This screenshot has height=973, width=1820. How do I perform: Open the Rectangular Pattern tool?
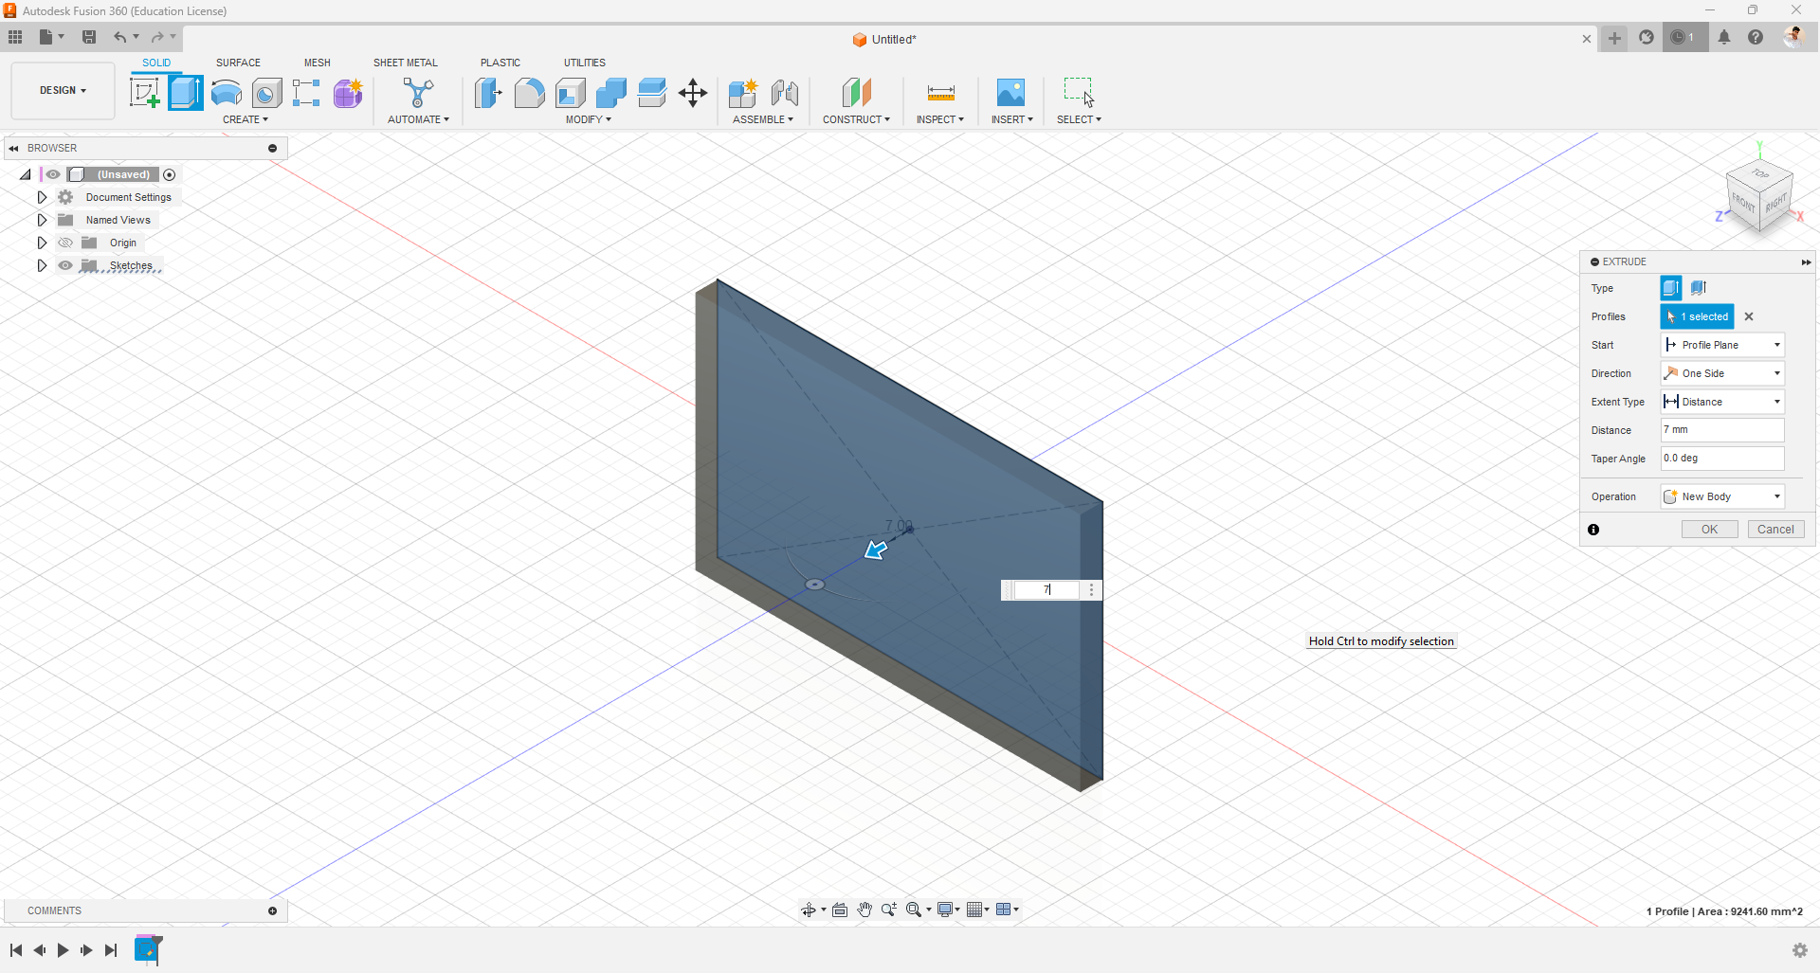pos(307,93)
